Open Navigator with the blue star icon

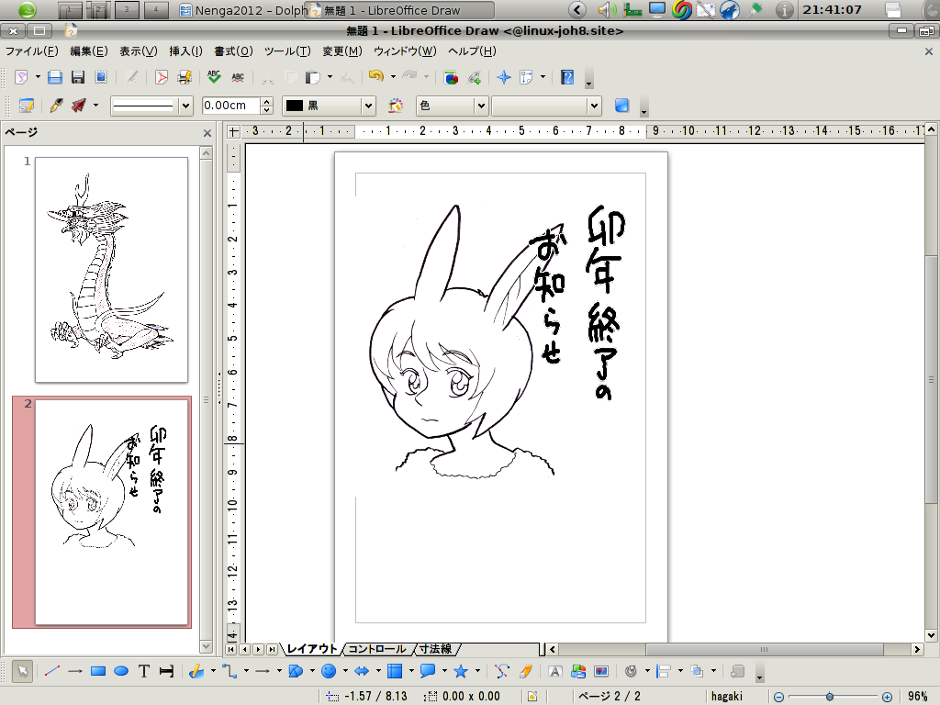tap(504, 77)
